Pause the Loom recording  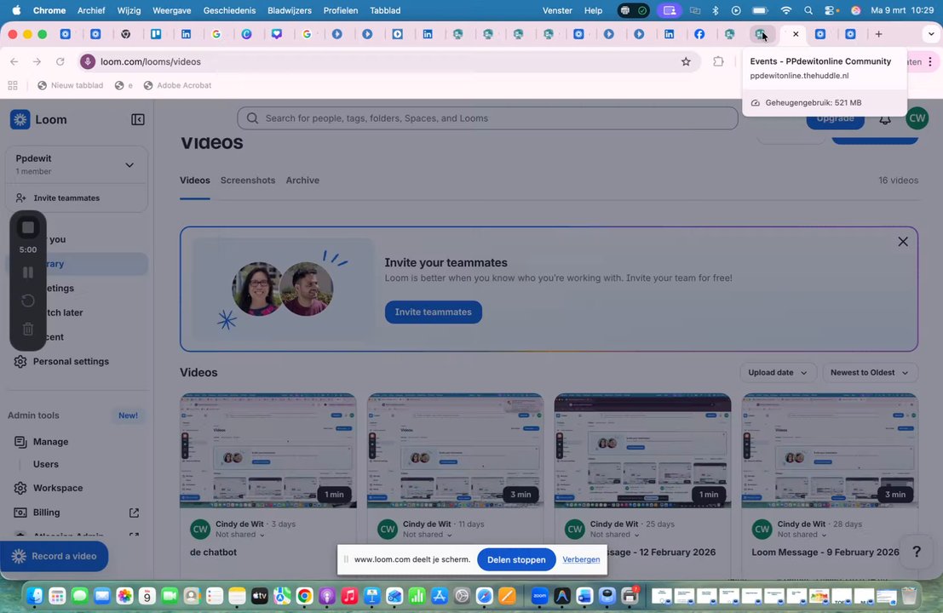(x=27, y=272)
